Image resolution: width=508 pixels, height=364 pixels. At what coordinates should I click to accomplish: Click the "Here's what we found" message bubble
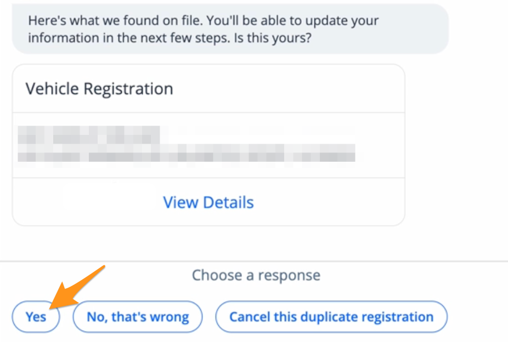pos(230,30)
